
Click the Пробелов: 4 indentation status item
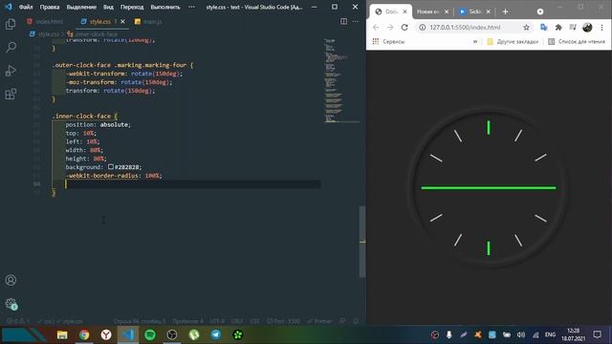coord(187,321)
